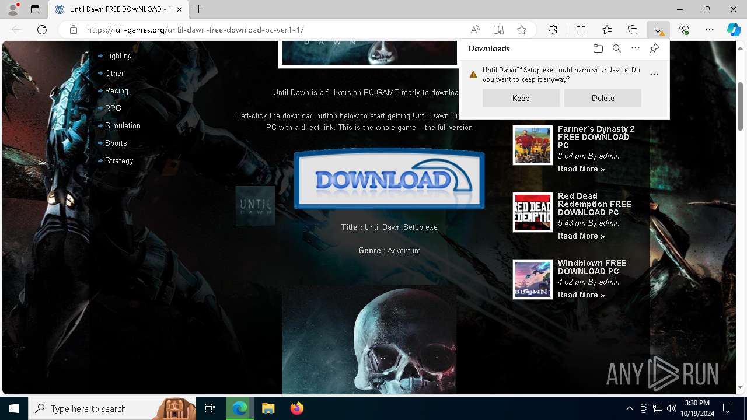Open more options in Downloads header
747x420 pixels.
point(636,48)
